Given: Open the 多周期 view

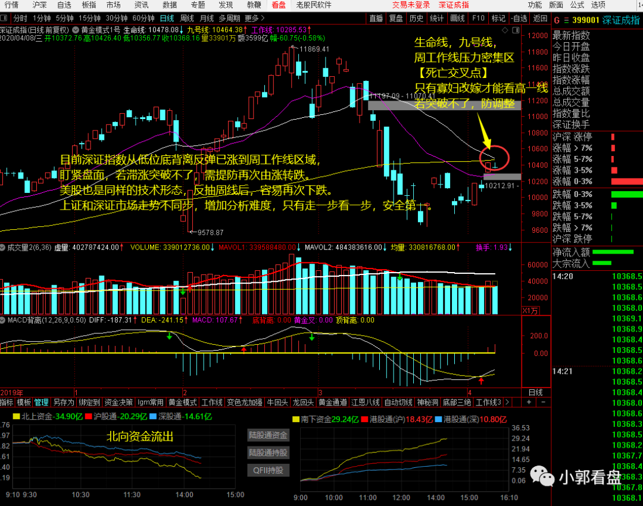Looking at the screenshot, I should point(229,18).
